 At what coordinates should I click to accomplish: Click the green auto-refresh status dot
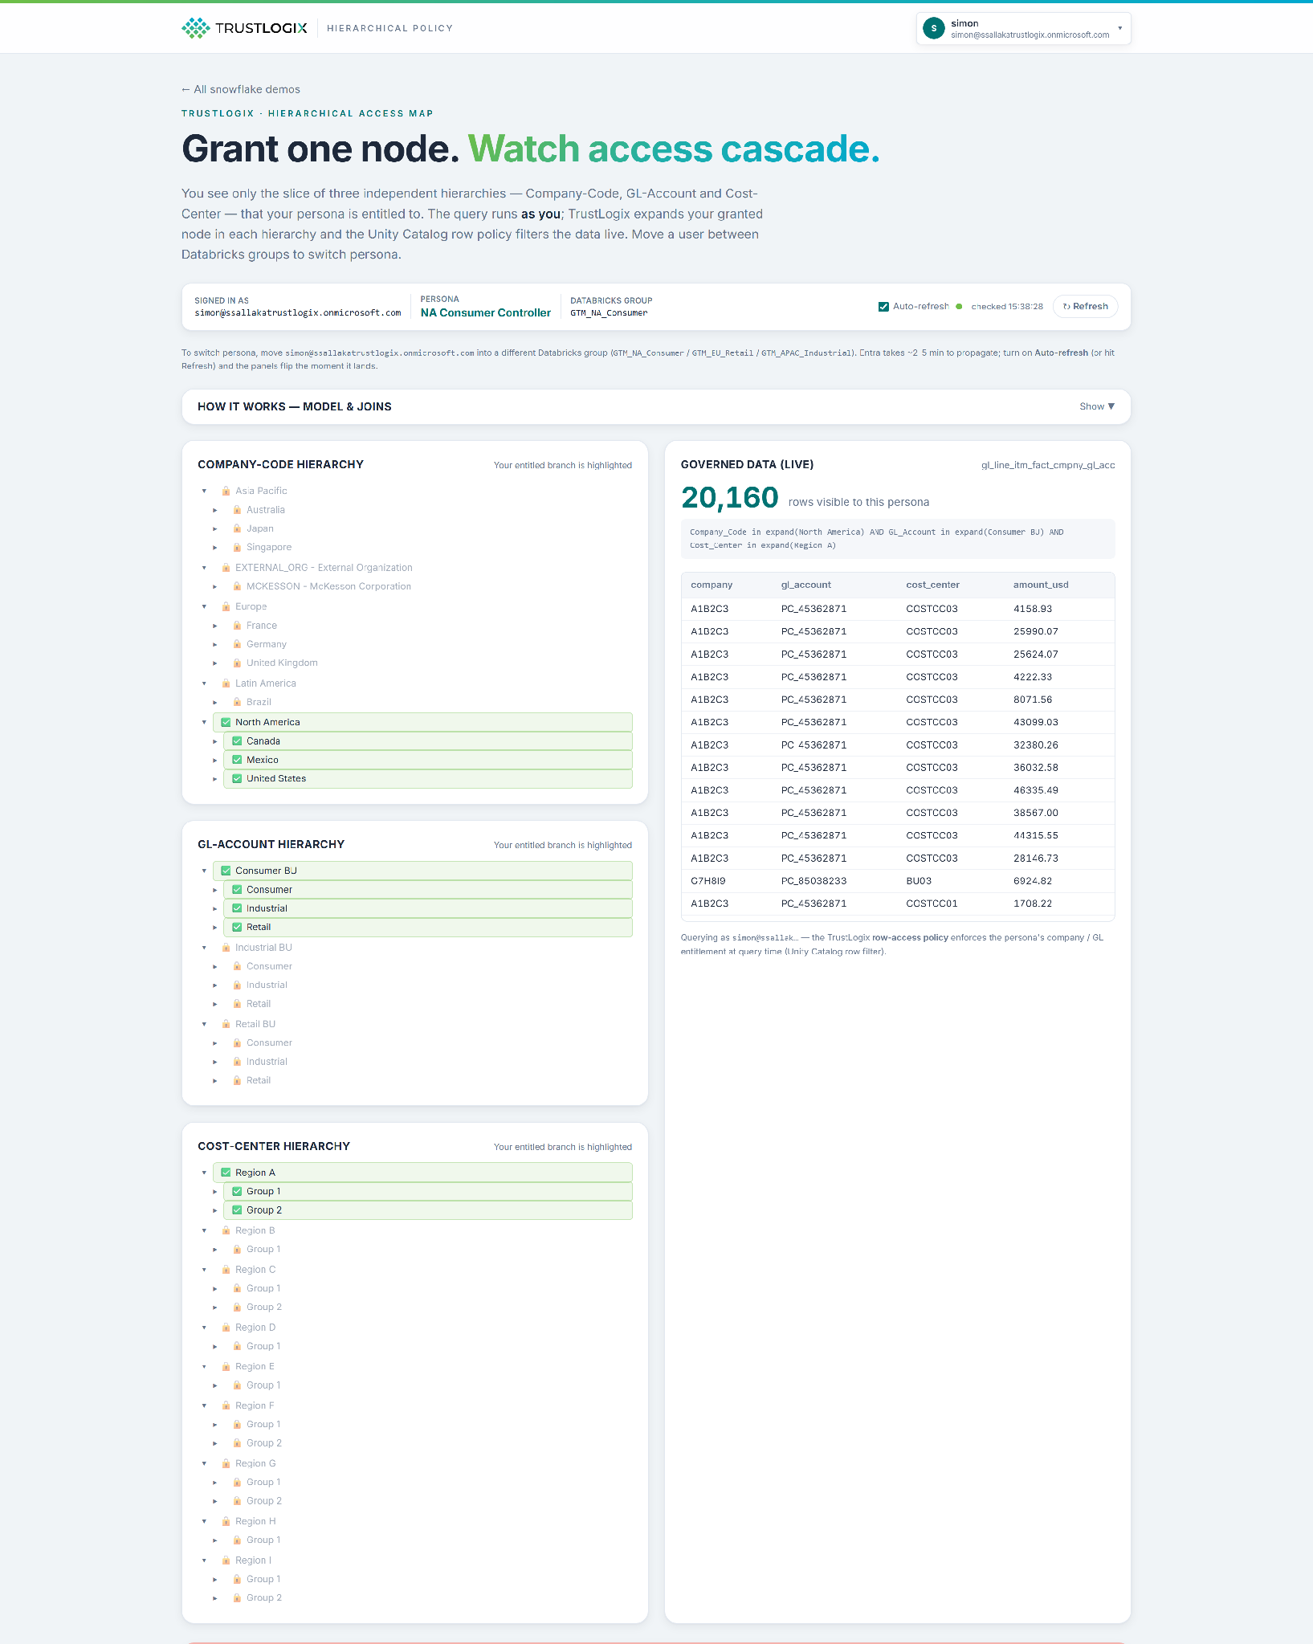click(x=959, y=307)
